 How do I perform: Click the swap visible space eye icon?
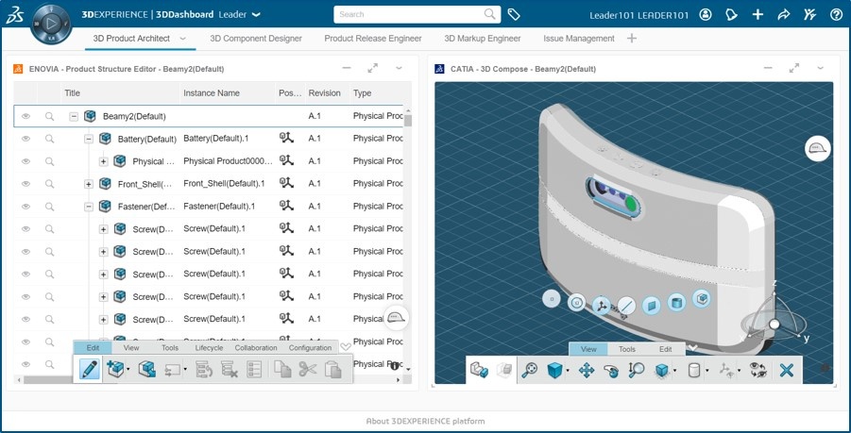pyautogui.click(x=757, y=370)
